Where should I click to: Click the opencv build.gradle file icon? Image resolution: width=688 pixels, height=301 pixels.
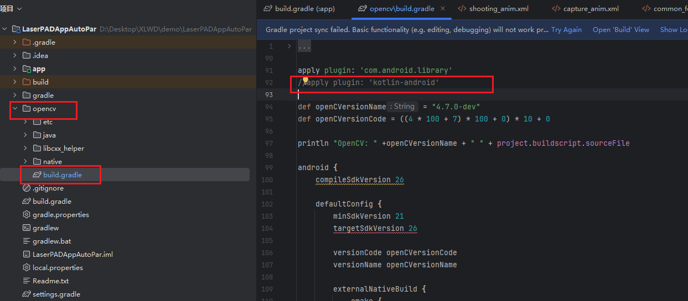pos(37,175)
